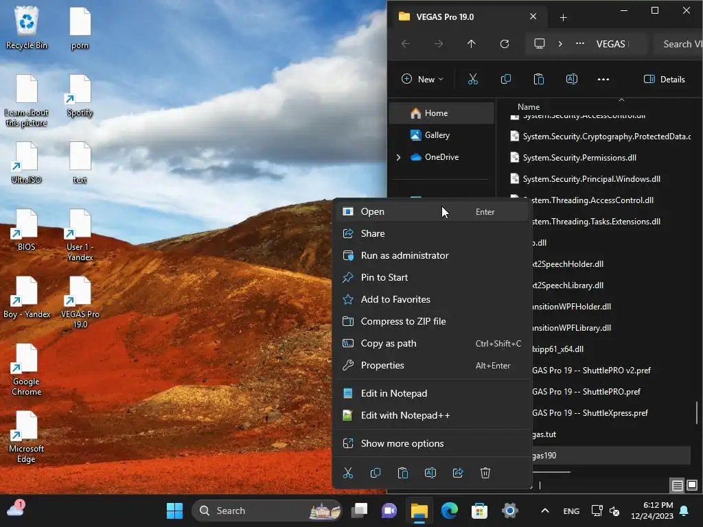703x527 pixels.
Task: Select the BIOS desktop shortcut
Action: [27, 231]
